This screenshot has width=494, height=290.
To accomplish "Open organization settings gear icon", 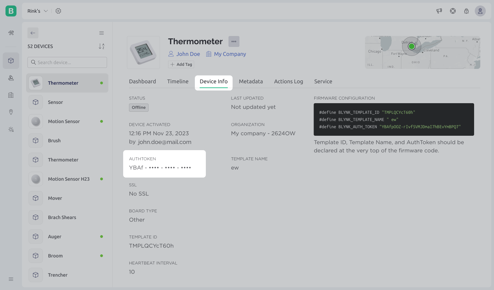I will (x=58, y=11).
